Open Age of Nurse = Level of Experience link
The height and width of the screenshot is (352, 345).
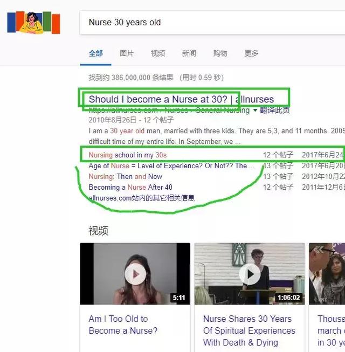pyautogui.click(x=171, y=165)
